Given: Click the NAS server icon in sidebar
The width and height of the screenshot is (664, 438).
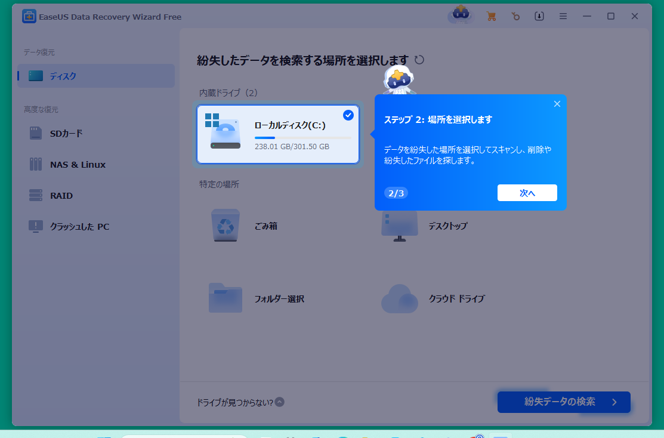Looking at the screenshot, I should pyautogui.click(x=36, y=164).
